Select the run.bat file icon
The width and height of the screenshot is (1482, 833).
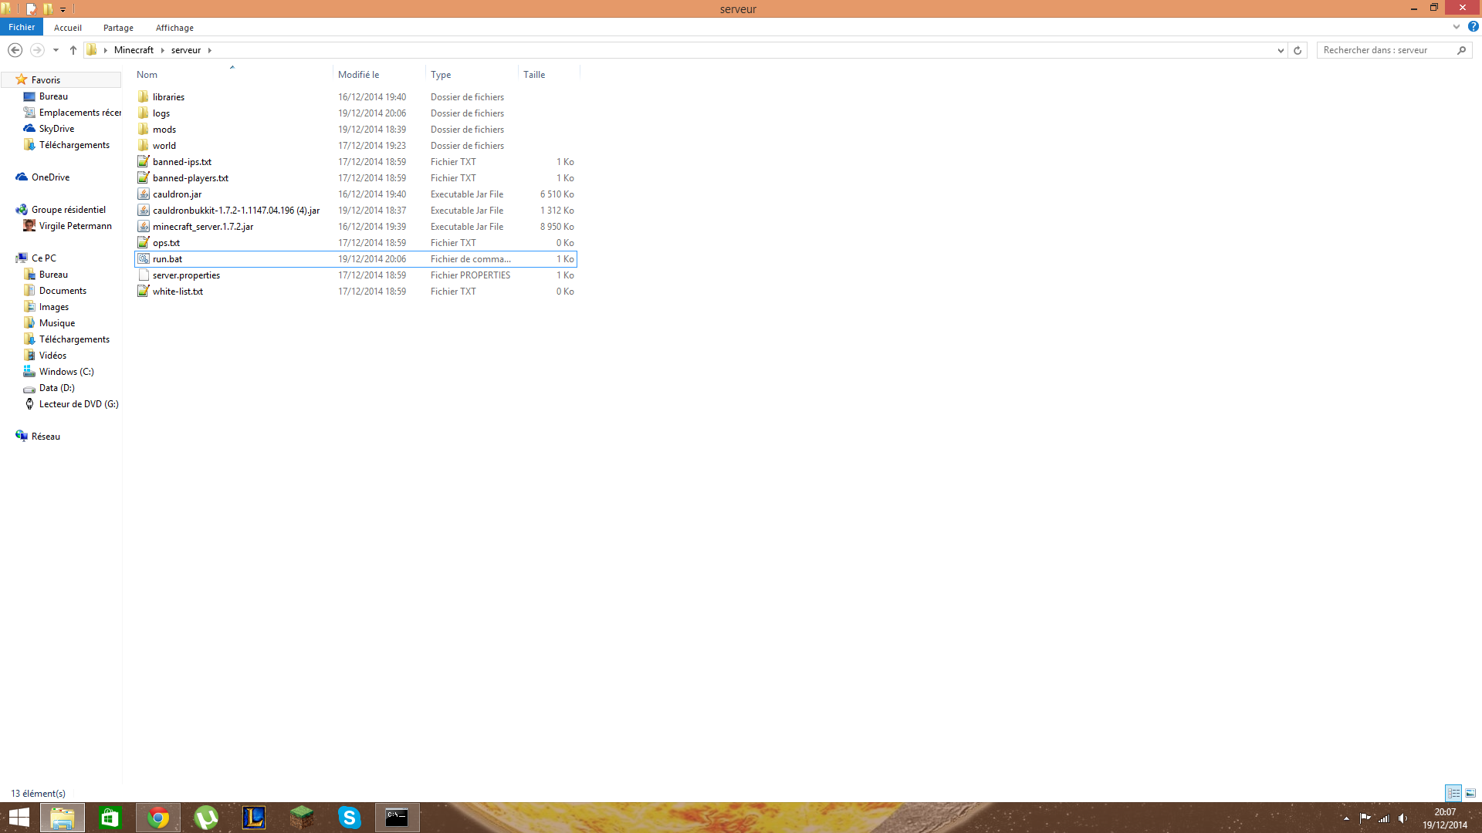click(143, 258)
